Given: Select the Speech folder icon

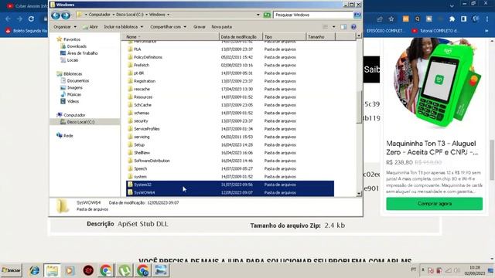Looking at the screenshot, I should [130, 168].
